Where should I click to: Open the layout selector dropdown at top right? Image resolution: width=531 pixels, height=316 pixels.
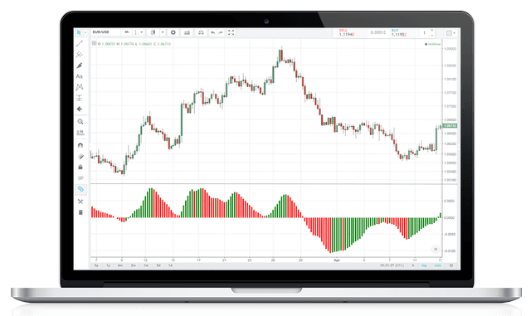point(451,33)
